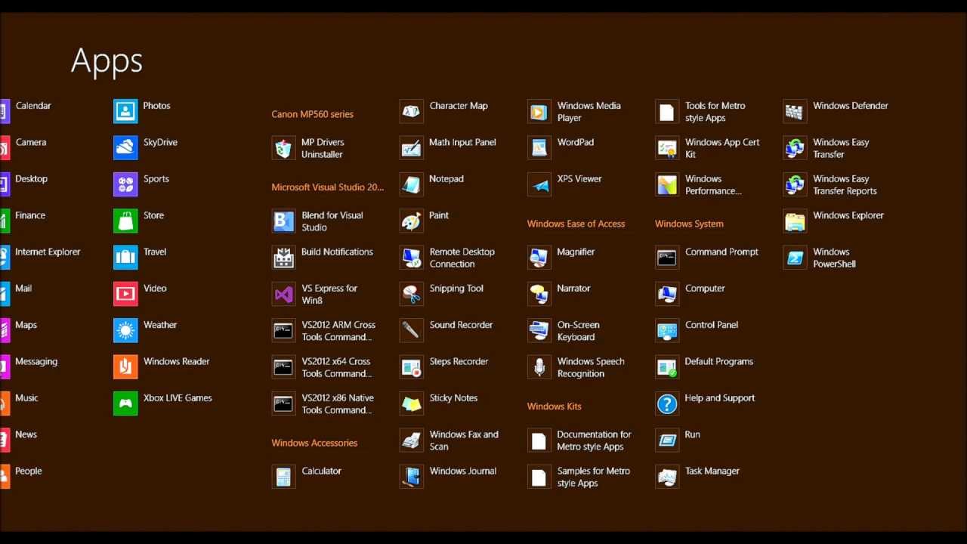Open the Notepad icon
This screenshot has height=544, width=967.
(x=412, y=184)
